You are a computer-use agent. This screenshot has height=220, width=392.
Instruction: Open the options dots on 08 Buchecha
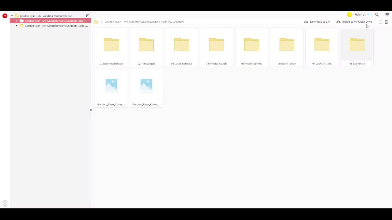tap(370, 58)
